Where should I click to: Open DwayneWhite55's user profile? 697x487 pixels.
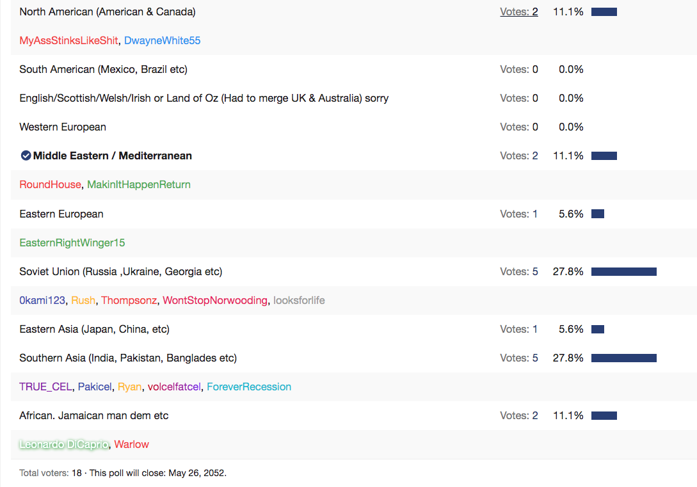[x=162, y=40]
